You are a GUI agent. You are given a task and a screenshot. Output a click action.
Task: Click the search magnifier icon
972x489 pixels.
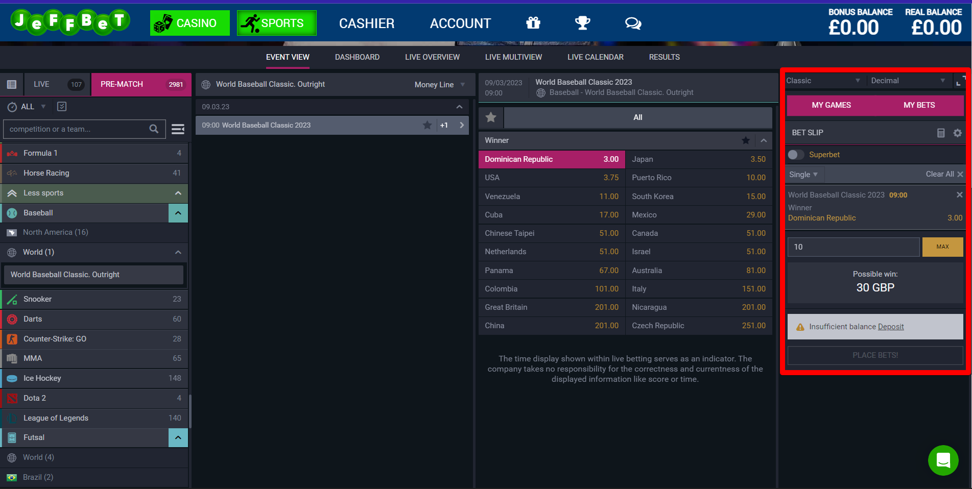154,129
